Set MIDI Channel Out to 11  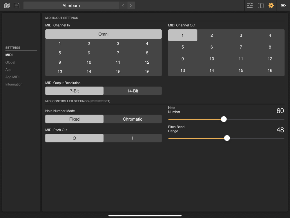pyautogui.click(x=241, y=59)
